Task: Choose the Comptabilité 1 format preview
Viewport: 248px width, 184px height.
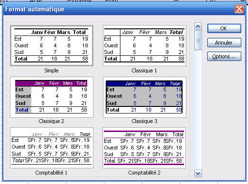Action: [52, 148]
